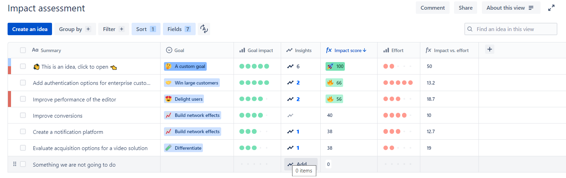The image size is (566, 178).
Task: Open the Filter options
Action: tap(113, 29)
